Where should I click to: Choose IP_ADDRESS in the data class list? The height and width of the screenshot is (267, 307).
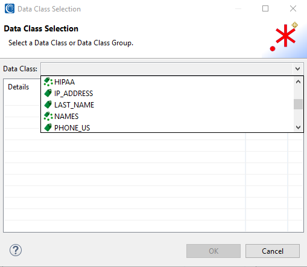click(x=74, y=94)
